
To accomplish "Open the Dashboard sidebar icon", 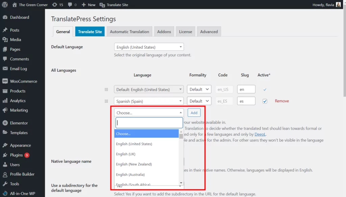I will coord(5,17).
